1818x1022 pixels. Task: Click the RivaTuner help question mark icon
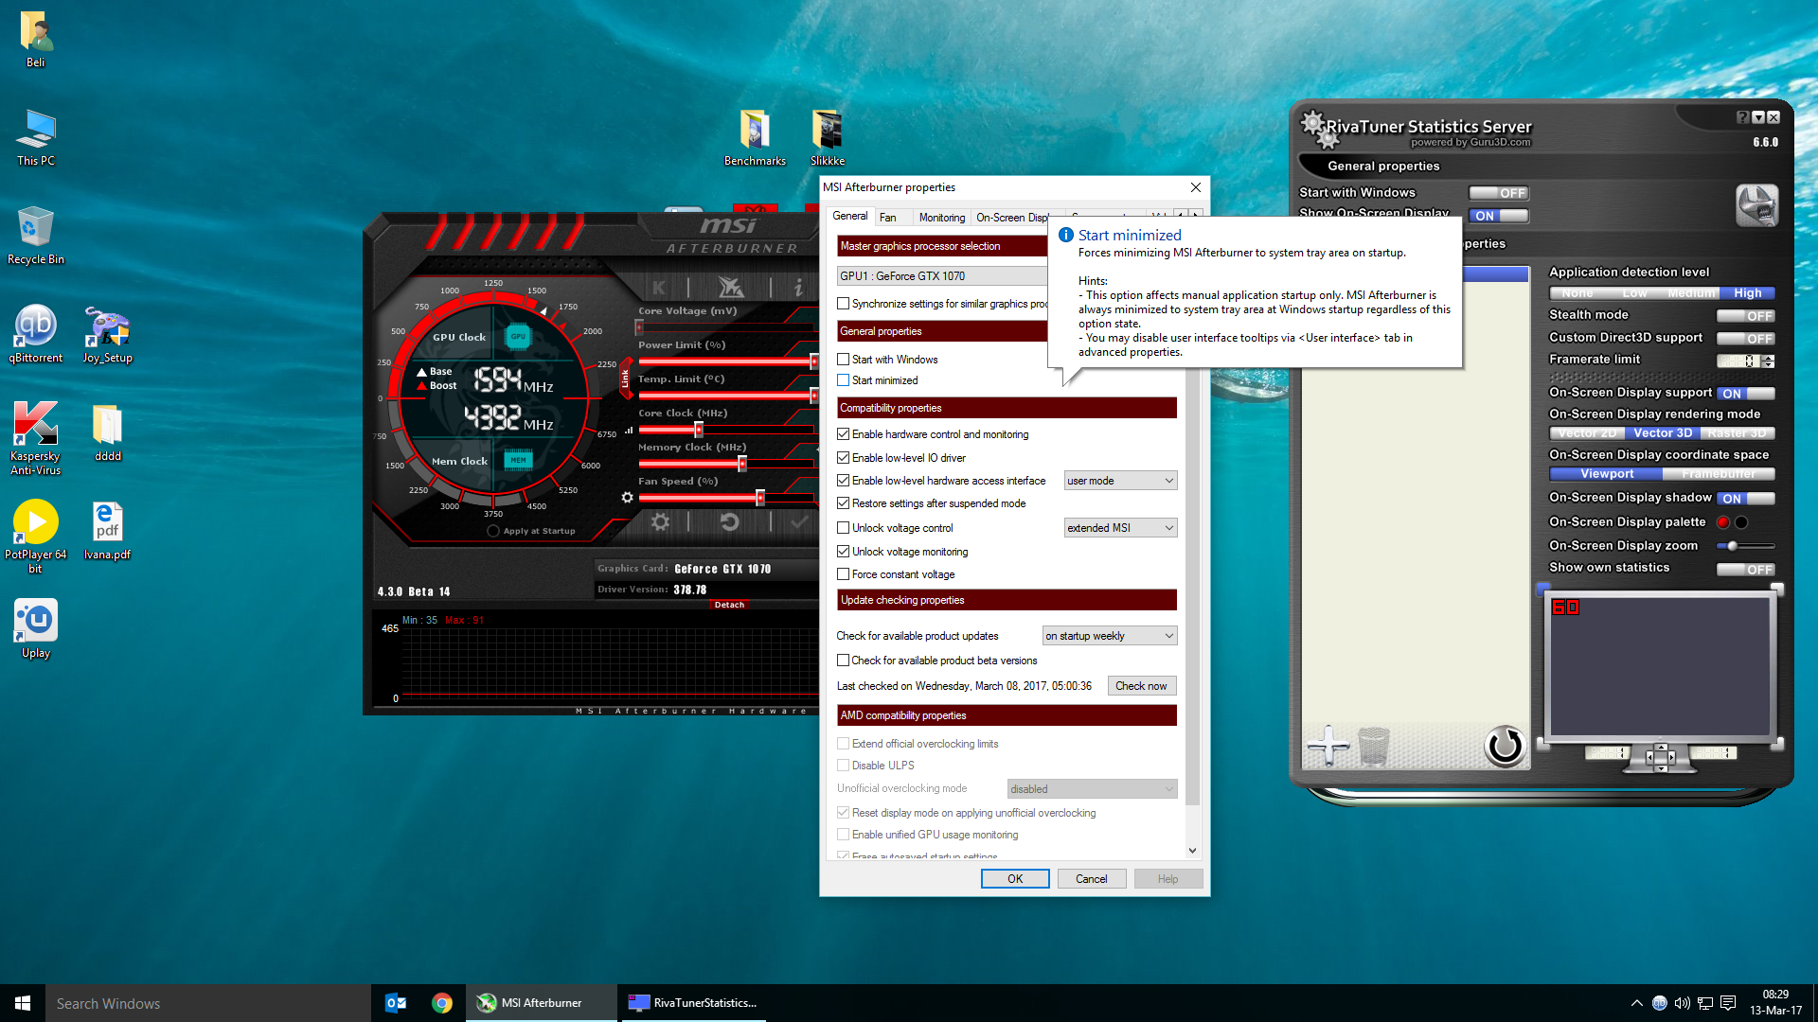pos(1742,117)
